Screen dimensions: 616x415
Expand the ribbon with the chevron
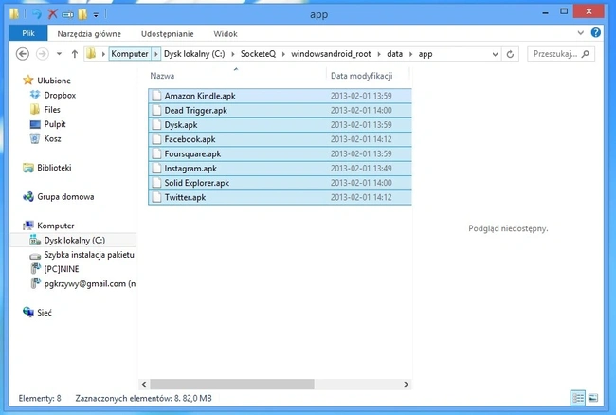pyautogui.click(x=580, y=33)
